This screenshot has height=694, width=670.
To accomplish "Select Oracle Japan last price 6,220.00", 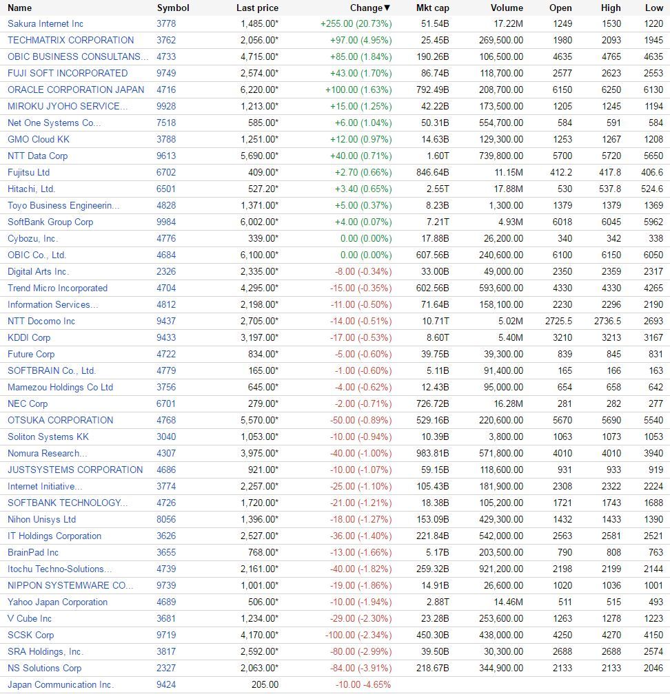I will [x=260, y=90].
